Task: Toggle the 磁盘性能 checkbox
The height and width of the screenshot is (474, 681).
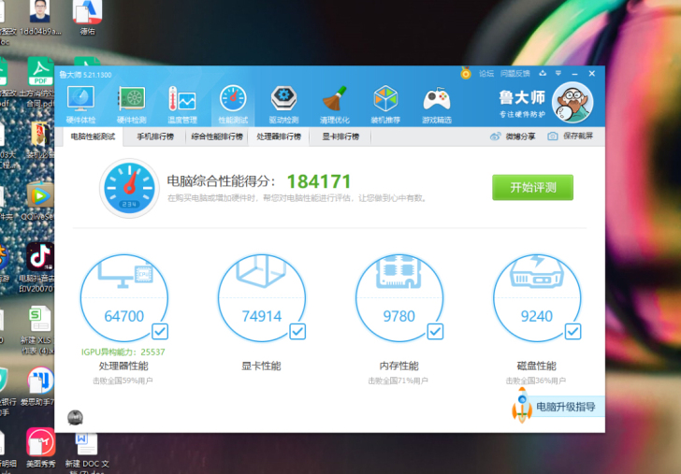Action: (572, 332)
